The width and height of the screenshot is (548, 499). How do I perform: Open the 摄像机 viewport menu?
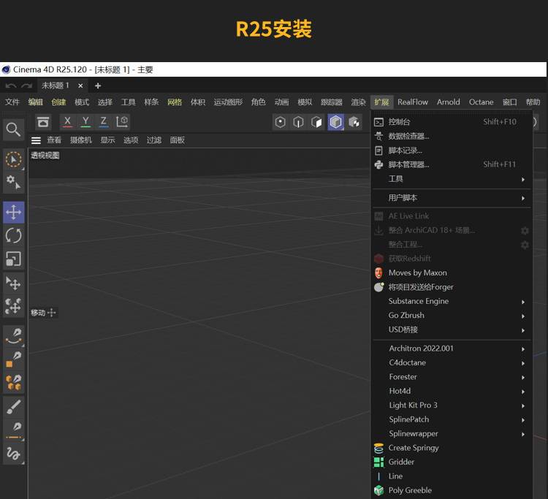click(80, 140)
